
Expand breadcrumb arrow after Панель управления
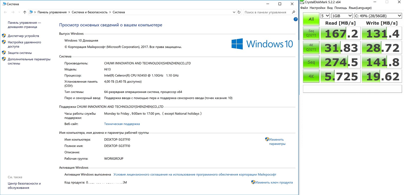point(69,12)
